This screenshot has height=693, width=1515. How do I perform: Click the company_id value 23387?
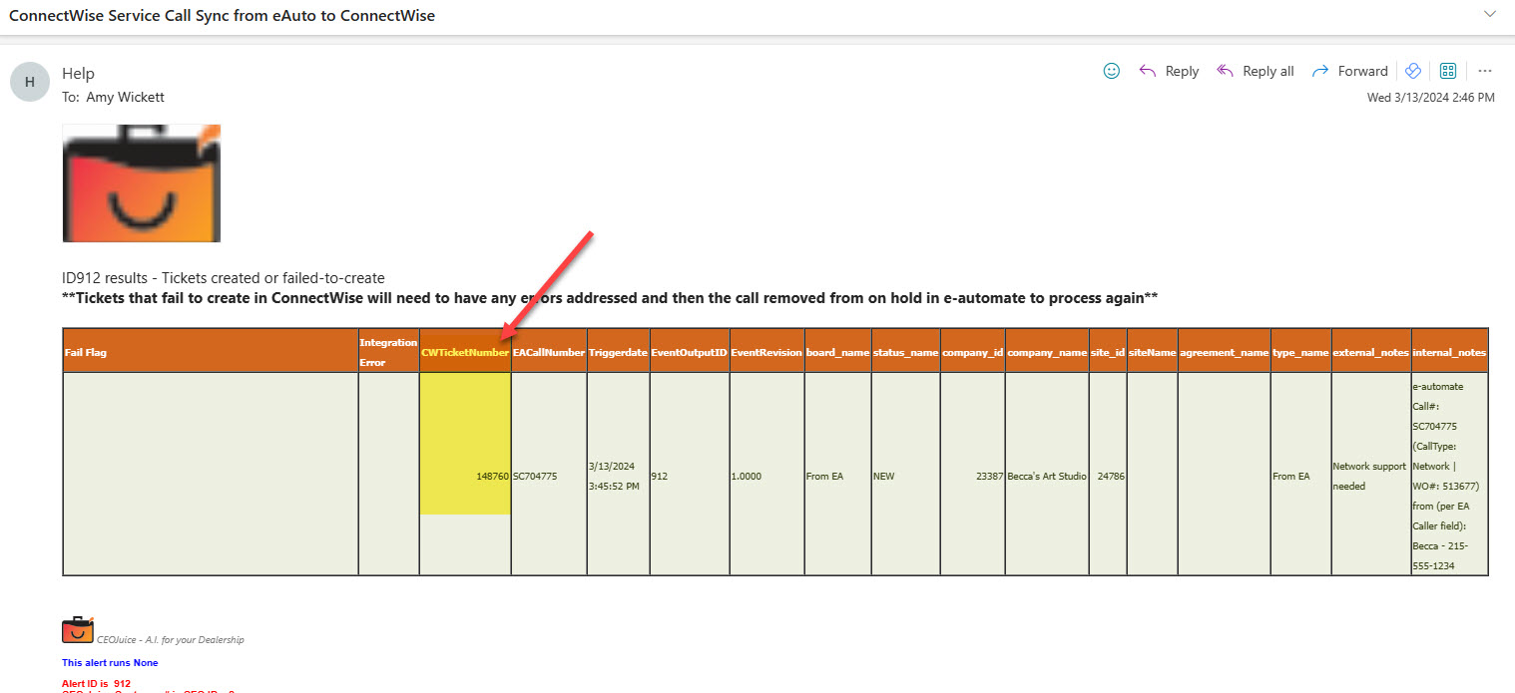point(989,477)
